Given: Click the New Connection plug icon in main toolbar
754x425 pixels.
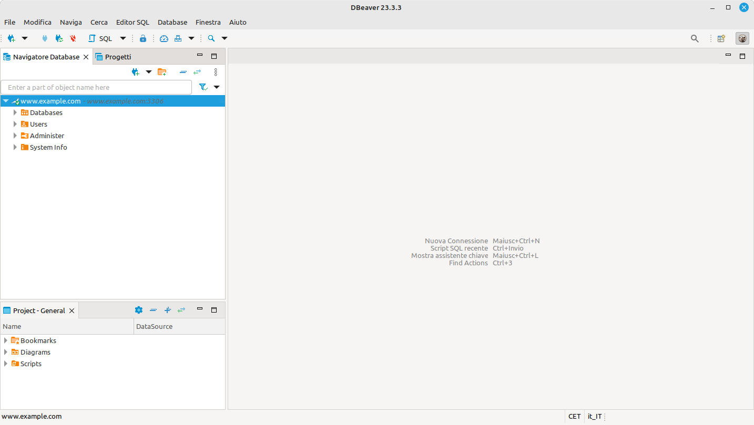Looking at the screenshot, I should [x=12, y=38].
